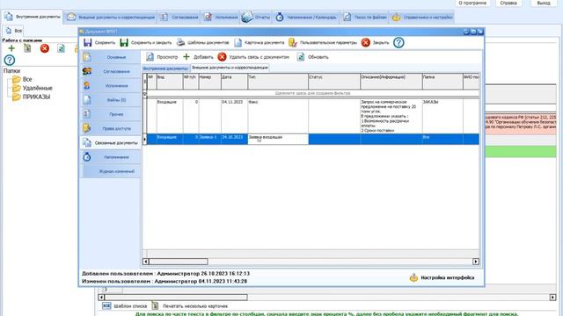This screenshot has width=563, height=316.
Task: Click Вид column header
Action: pyautogui.click(x=170, y=82)
